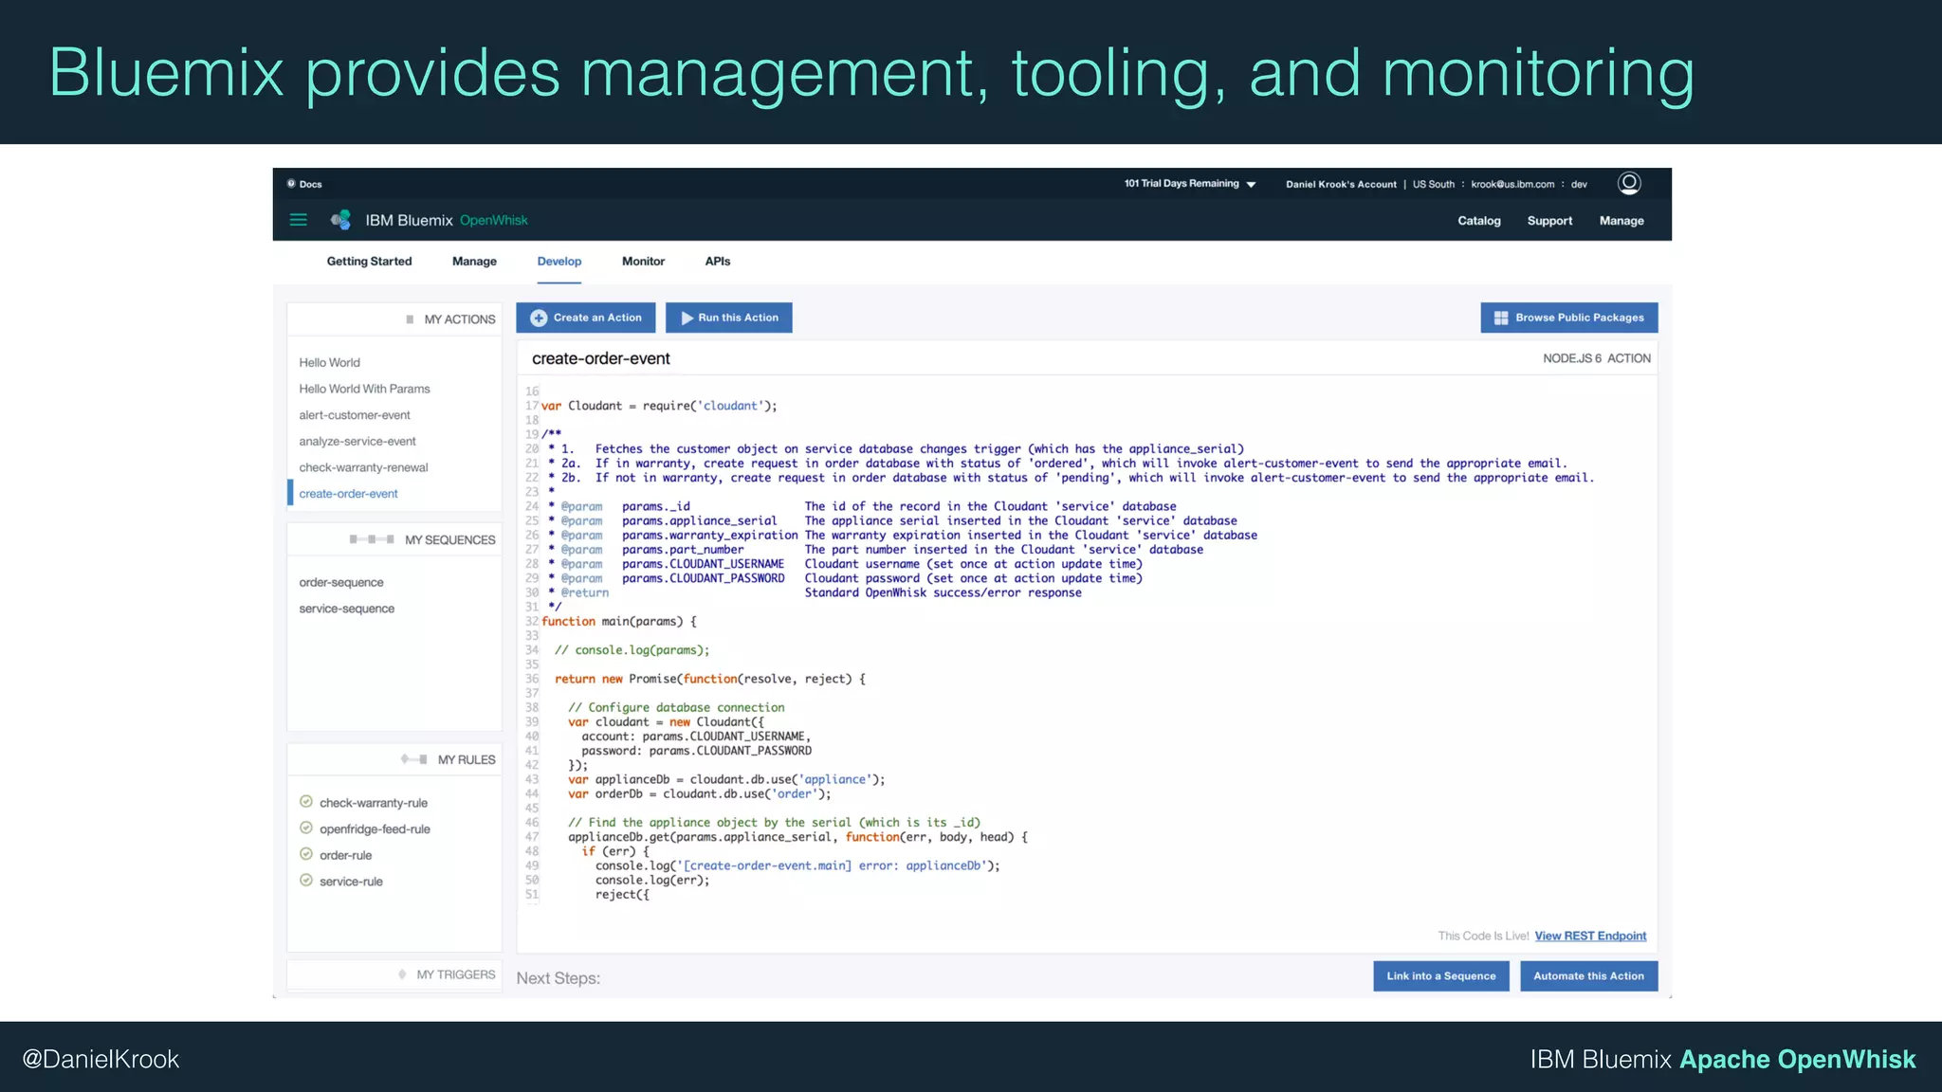This screenshot has height=1092, width=1942.
Task: Toggle the check-warranty-rule status icon
Action: click(x=306, y=802)
